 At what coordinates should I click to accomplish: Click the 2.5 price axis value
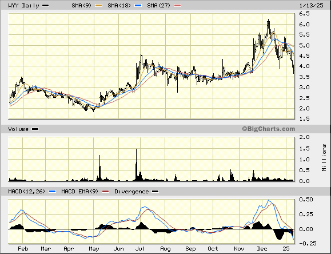coord(304,98)
